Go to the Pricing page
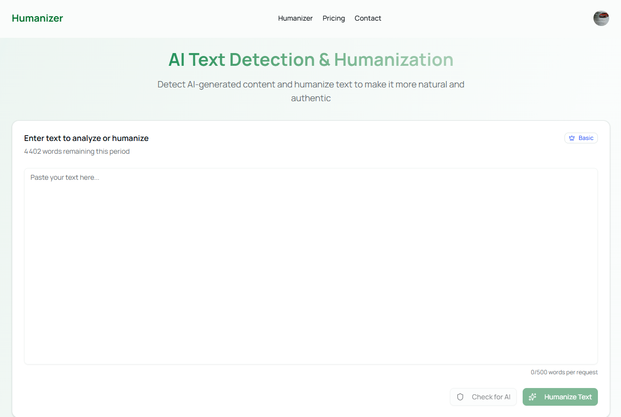Viewport: 621px width, 417px height. point(334,18)
